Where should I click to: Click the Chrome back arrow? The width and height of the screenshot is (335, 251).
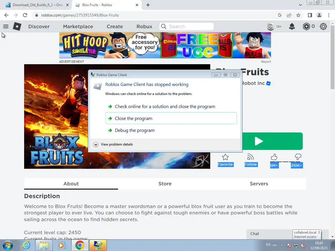click(x=6, y=15)
